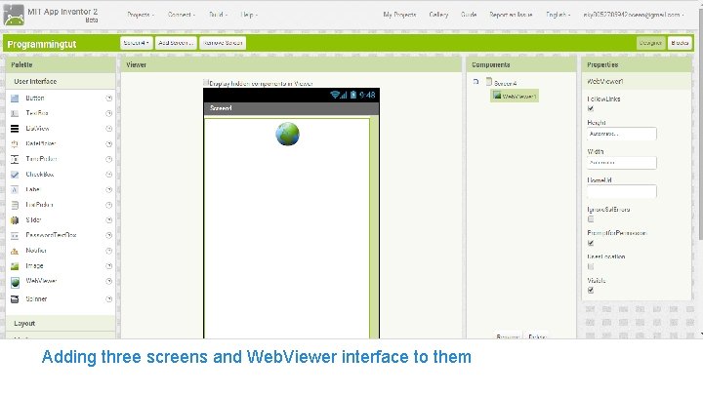This screenshot has width=703, height=395.
Task: Open the Connect menu
Action: point(182,15)
